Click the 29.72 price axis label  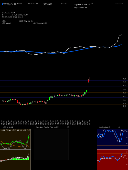[124, 82]
